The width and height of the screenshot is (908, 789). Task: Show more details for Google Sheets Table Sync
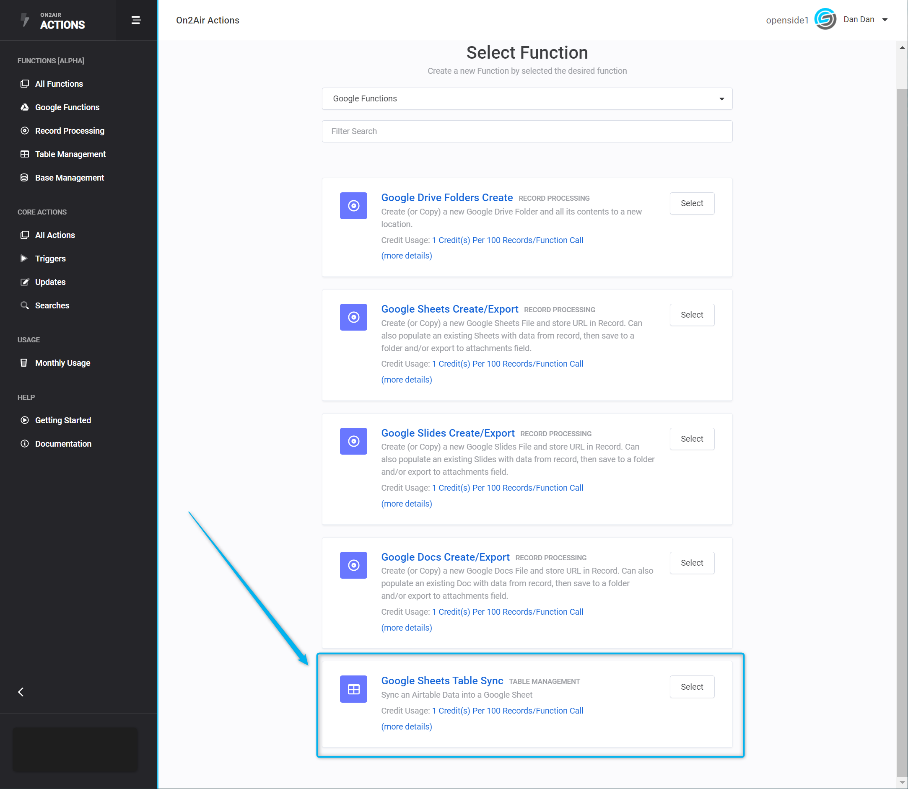click(406, 727)
